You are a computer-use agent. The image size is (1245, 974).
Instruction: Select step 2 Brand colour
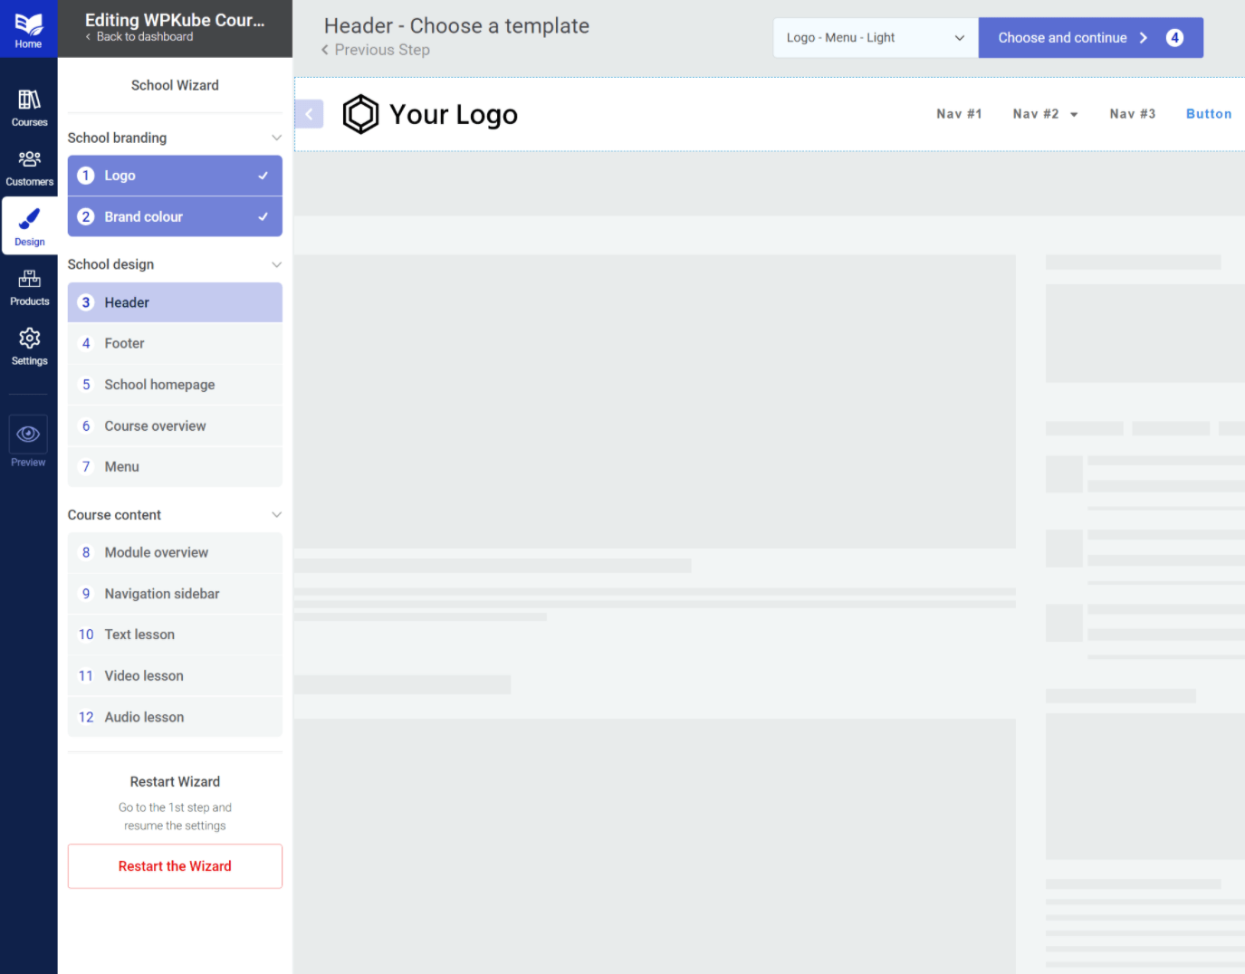[x=175, y=216]
